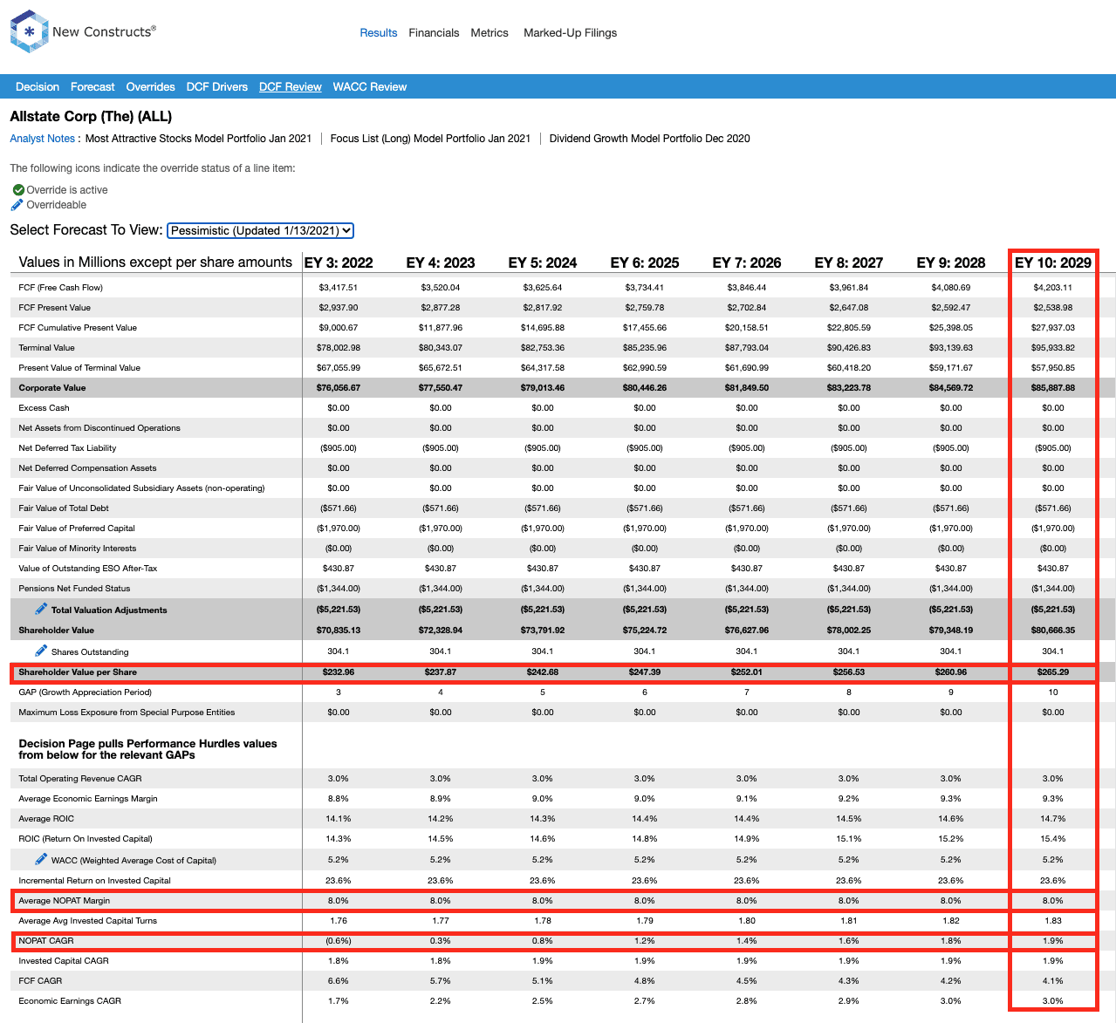Click the Present Value of Terminal Value label
1116x1023 pixels.
tap(79, 368)
